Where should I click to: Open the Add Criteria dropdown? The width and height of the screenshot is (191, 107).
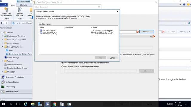(x=184, y=32)
